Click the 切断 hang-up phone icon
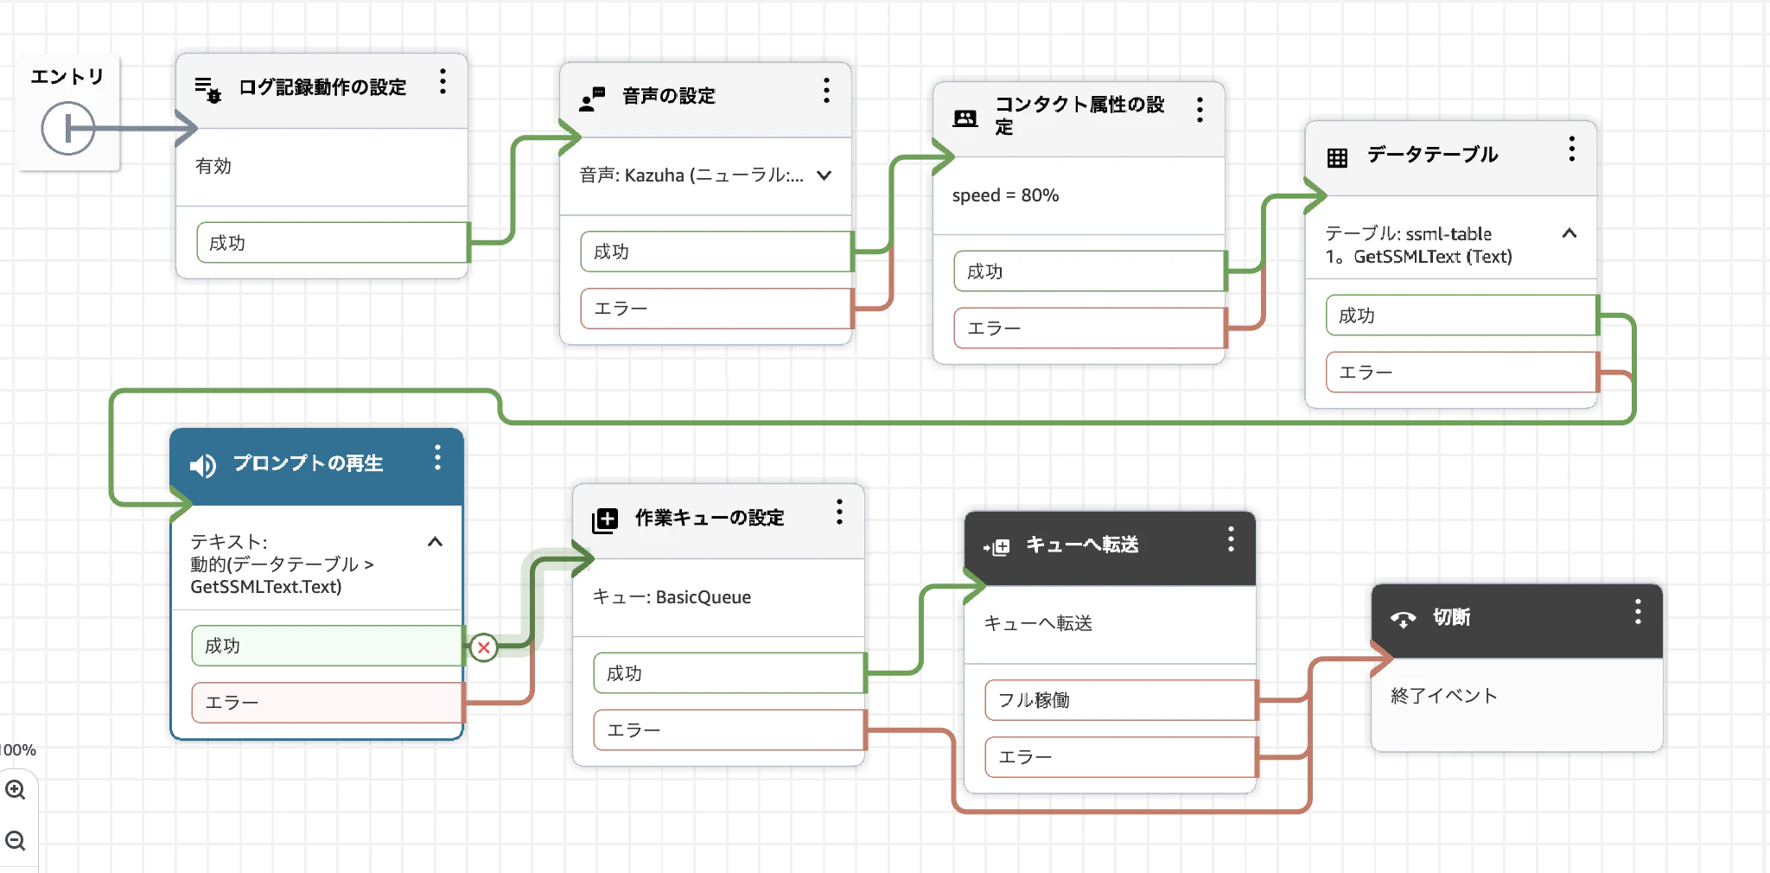This screenshot has height=873, width=1770. [1403, 619]
